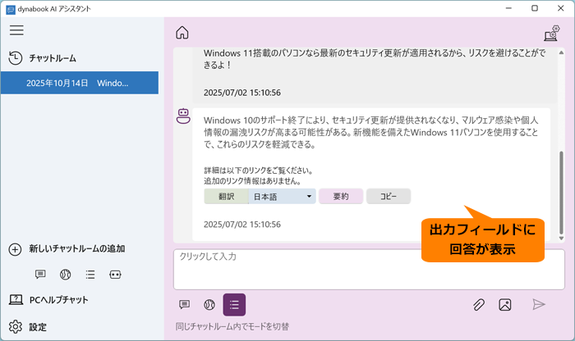Open the 日本語 language dropdown
This screenshot has width=575, height=341.
282,197
